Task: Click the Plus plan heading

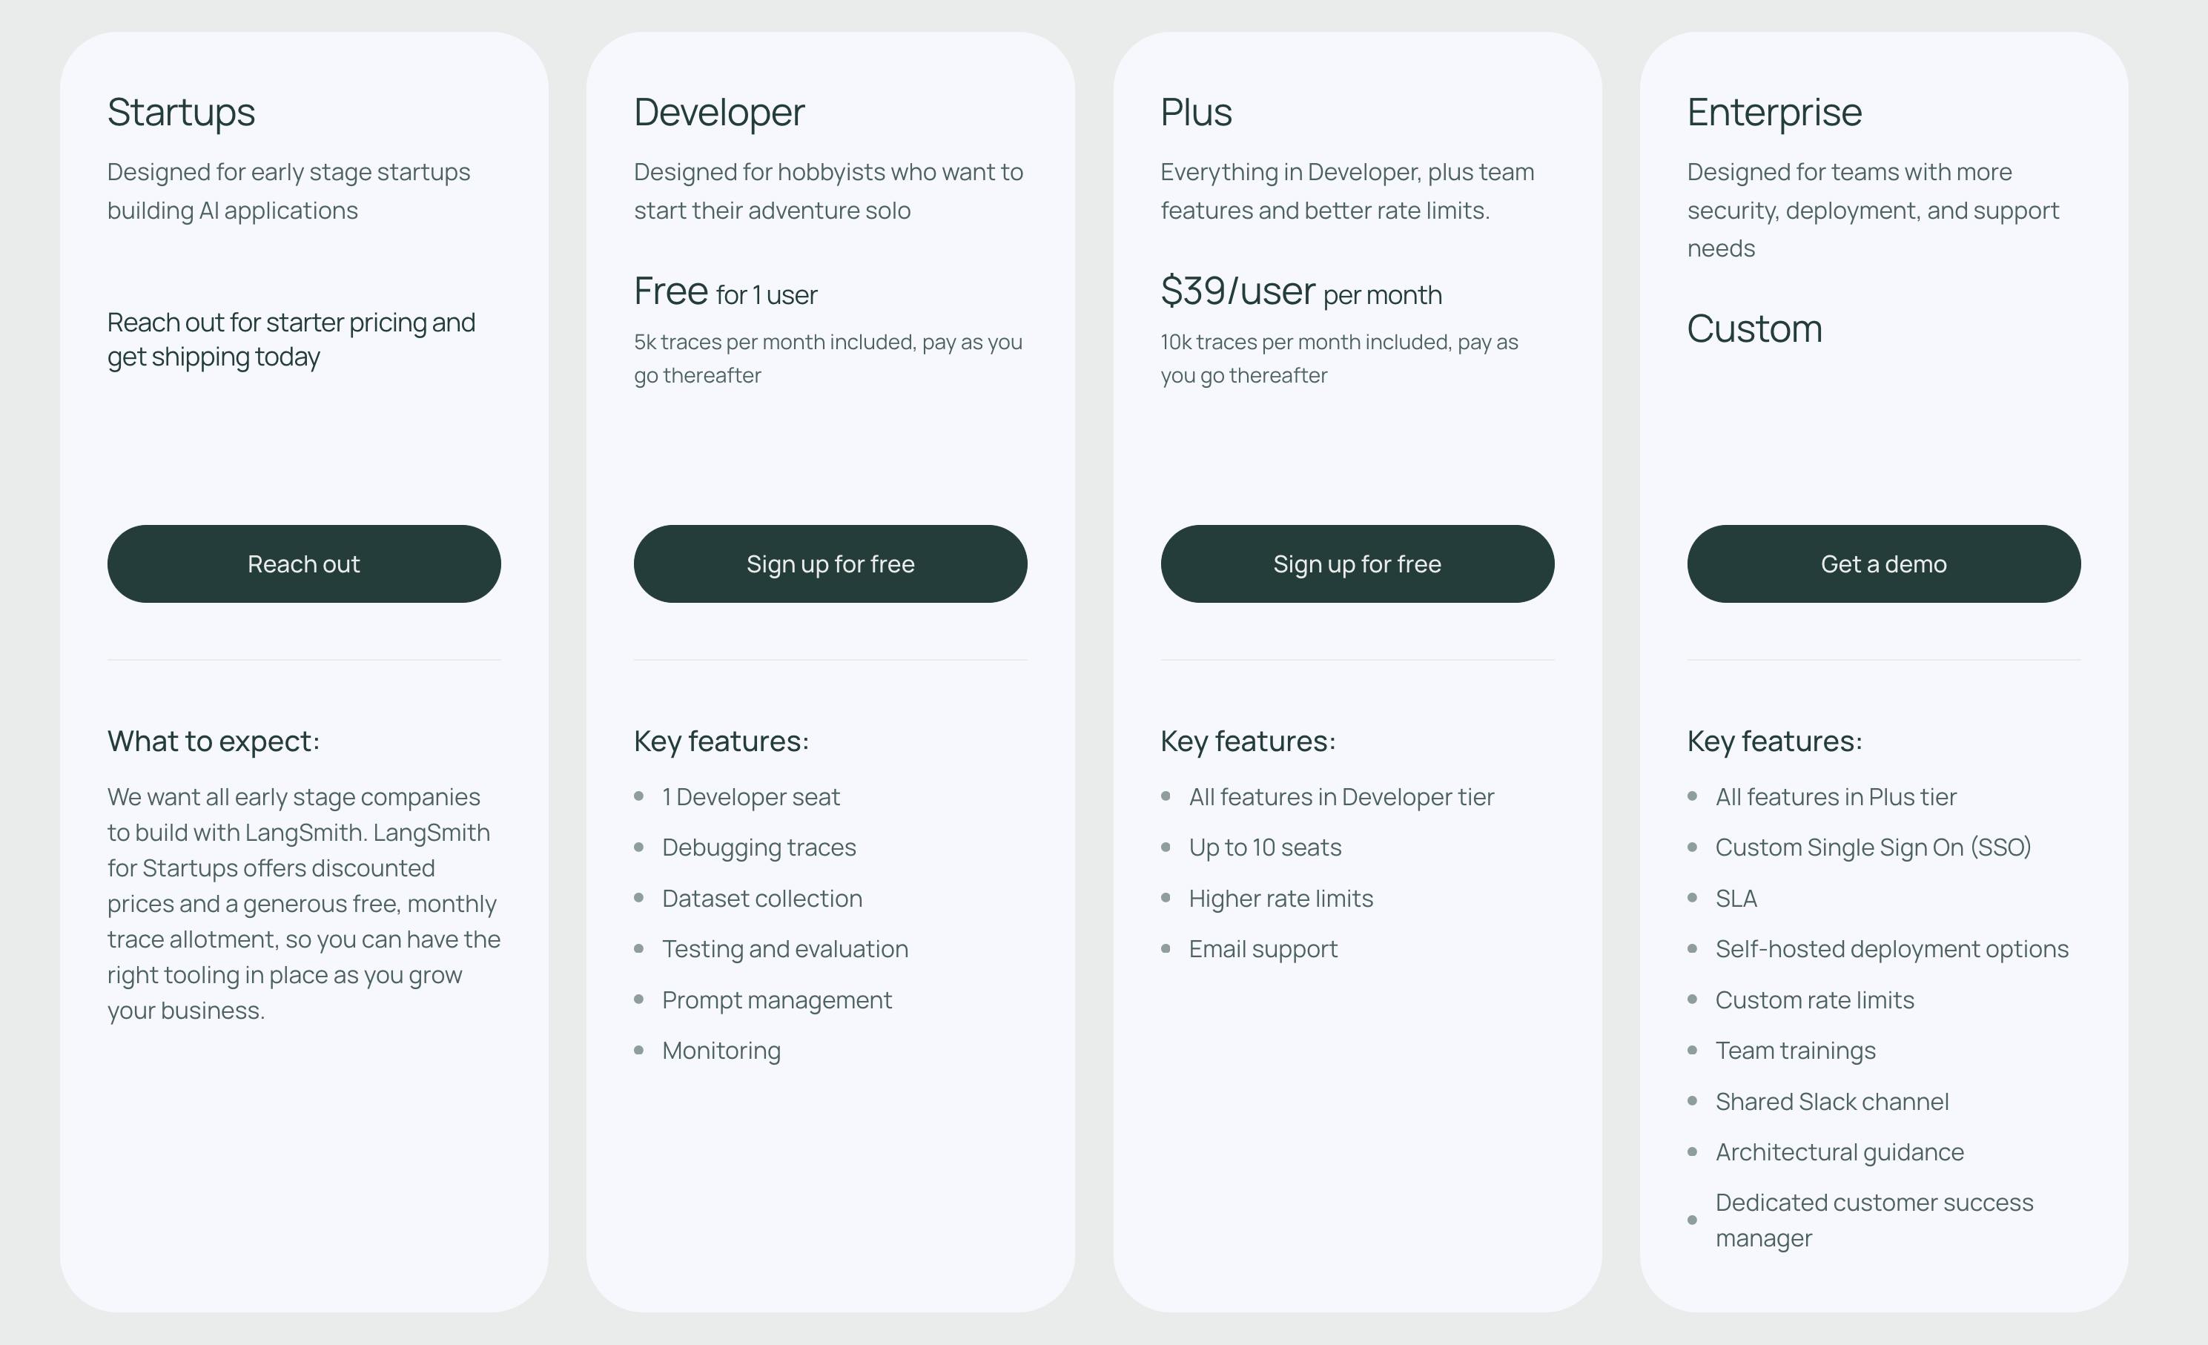Action: coord(1195,113)
